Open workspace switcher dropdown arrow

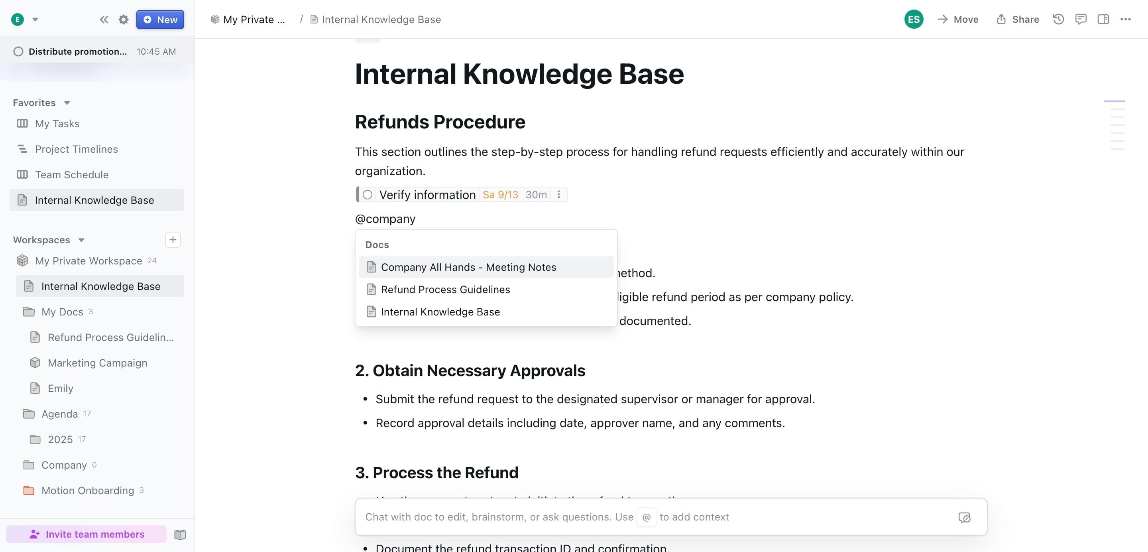coord(35,19)
